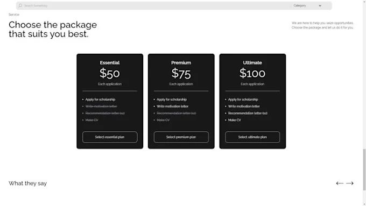This screenshot has height=206, width=366.
Task: Click the Service breadcrumb label
Action: 14,15
